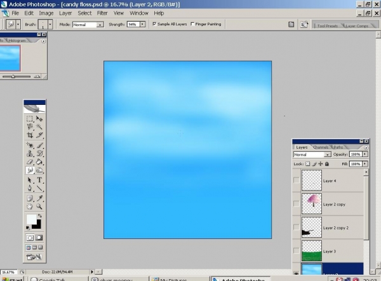
Task: Toggle lock transparent pixels
Action: [x=308, y=164]
